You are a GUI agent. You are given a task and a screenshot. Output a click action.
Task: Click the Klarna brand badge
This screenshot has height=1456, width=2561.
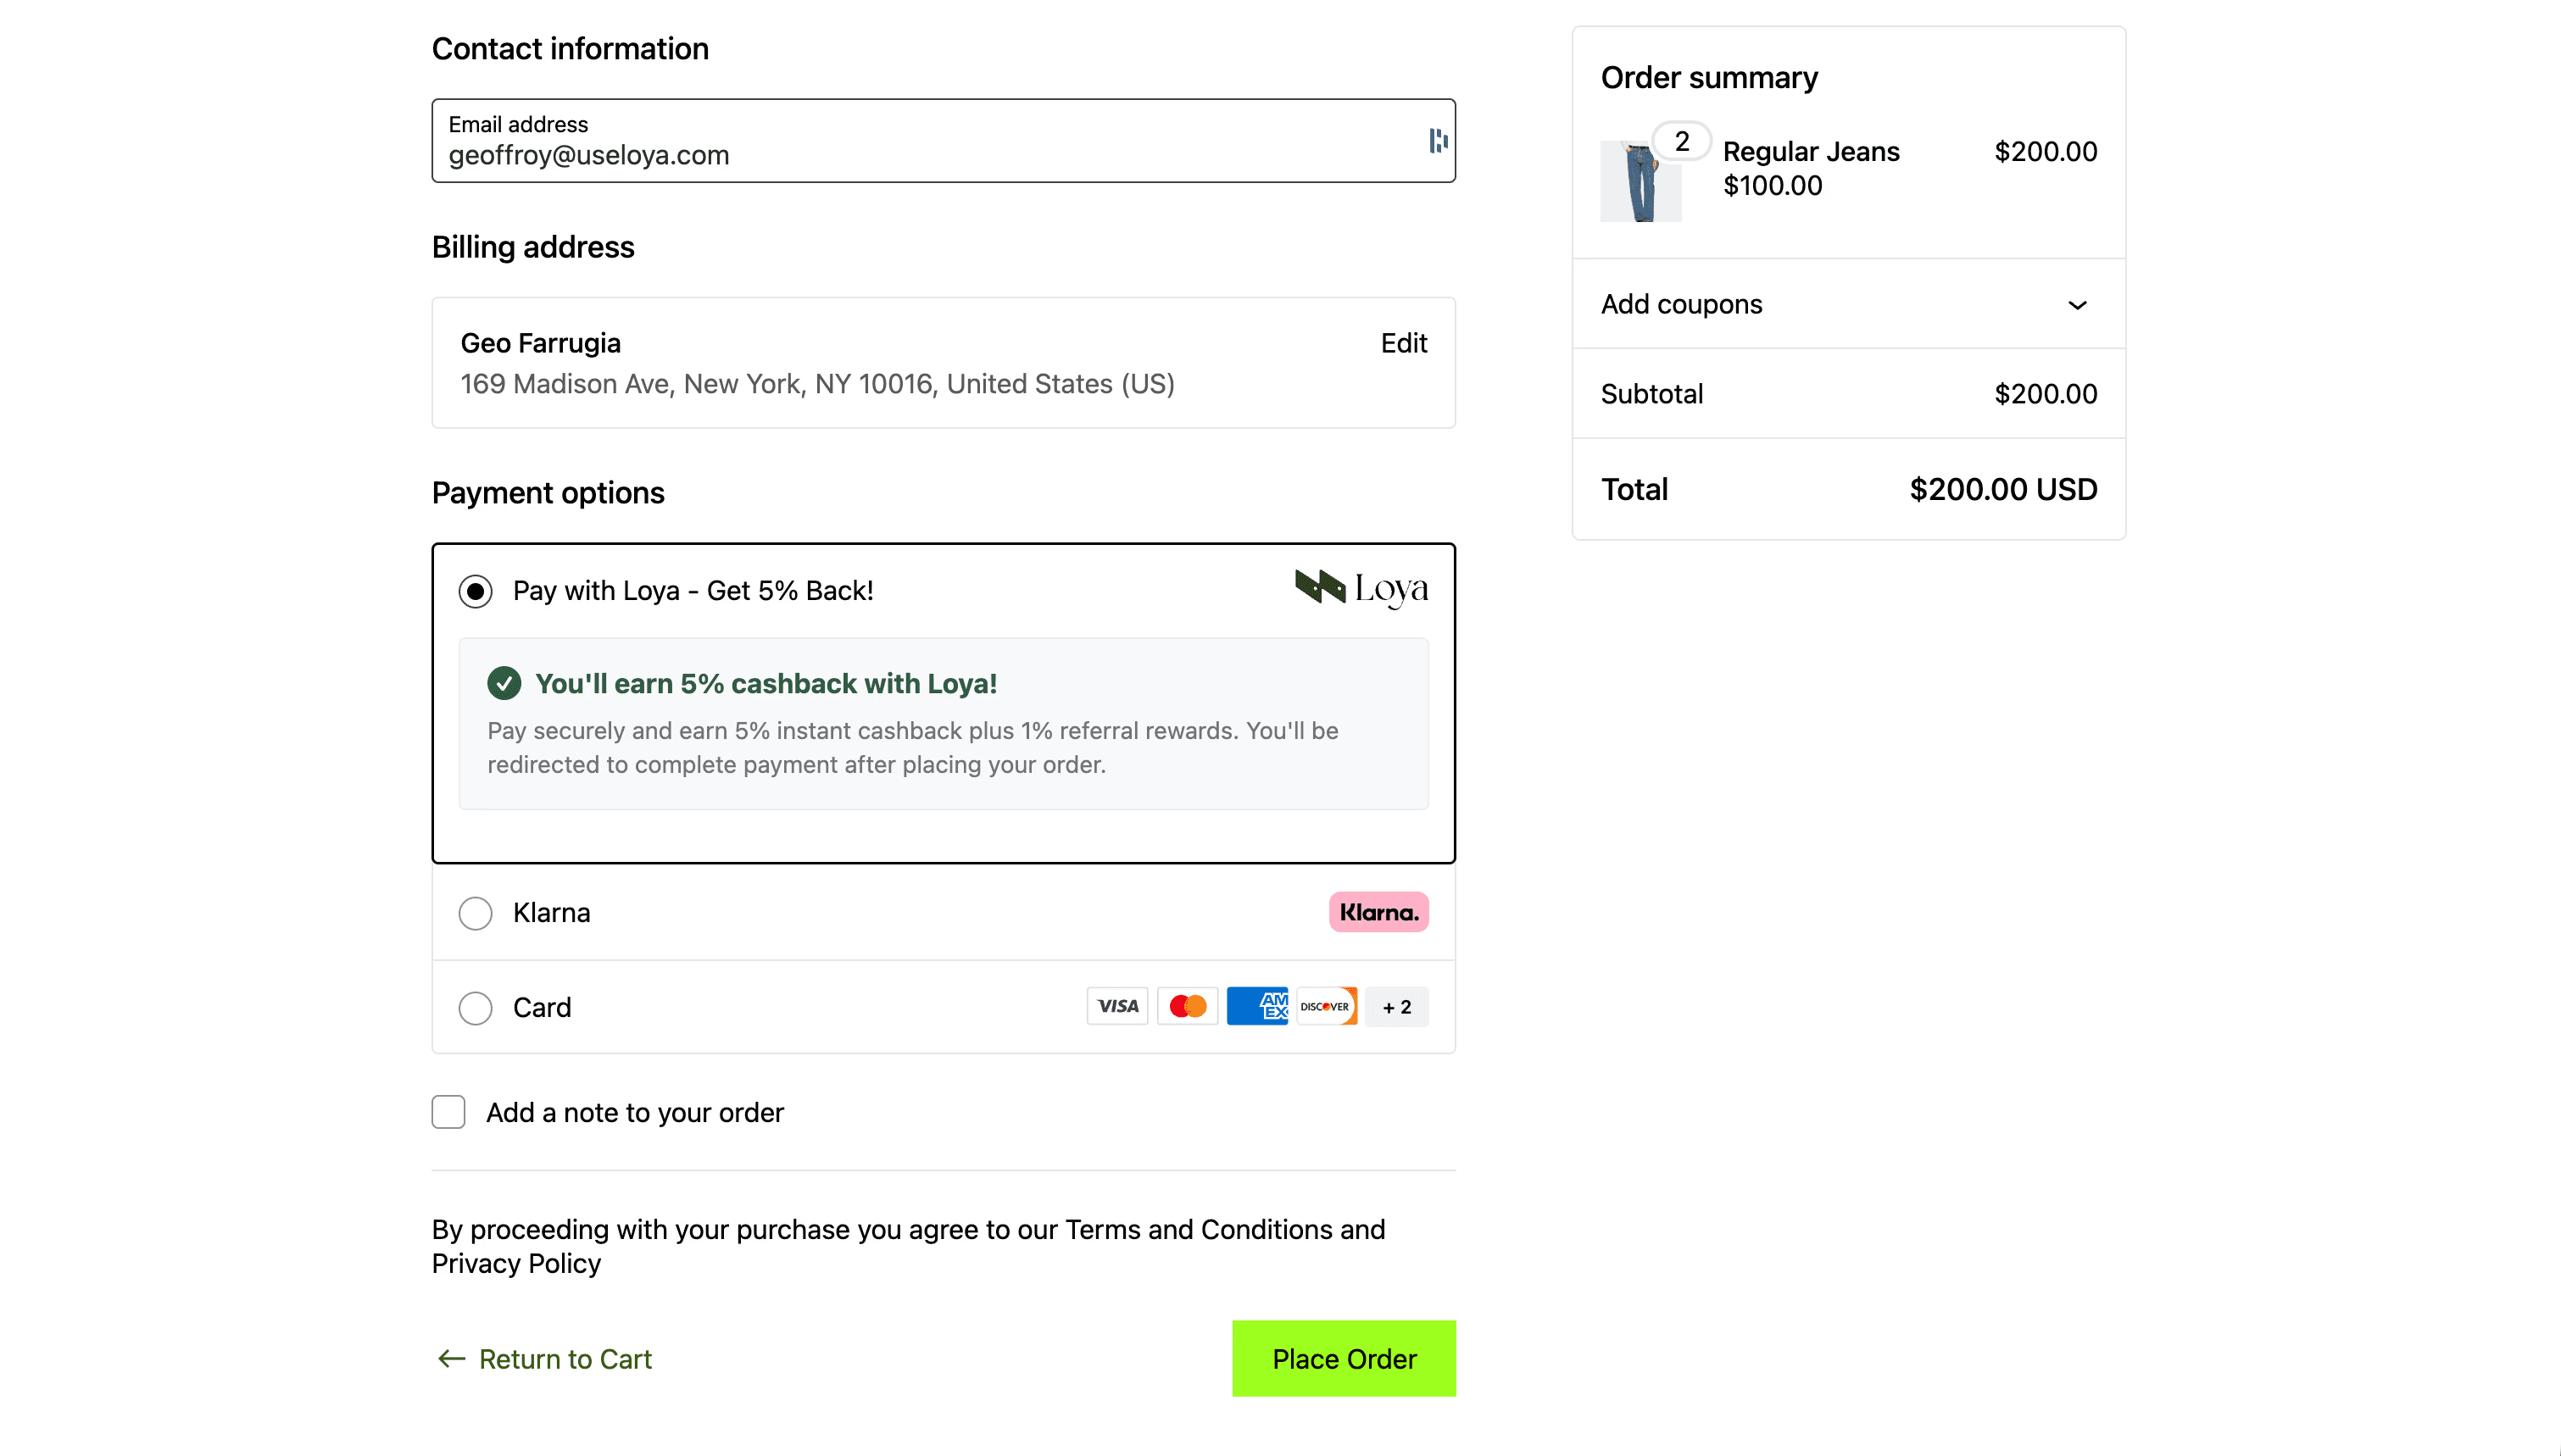point(1378,912)
